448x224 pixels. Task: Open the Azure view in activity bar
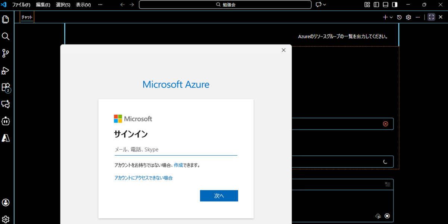pos(6,138)
